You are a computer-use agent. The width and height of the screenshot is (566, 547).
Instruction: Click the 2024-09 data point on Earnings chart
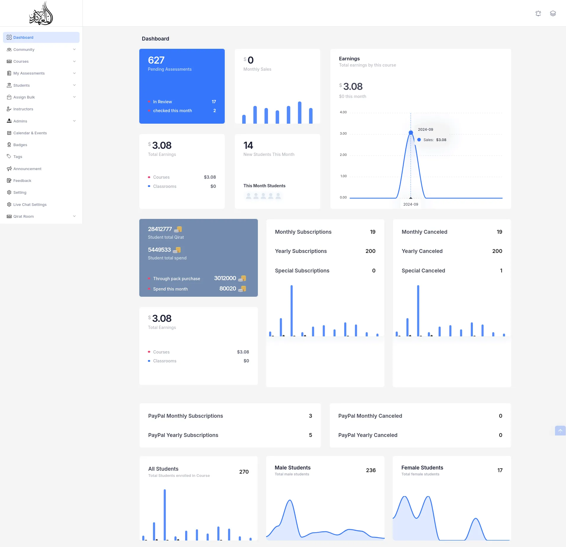(x=411, y=133)
